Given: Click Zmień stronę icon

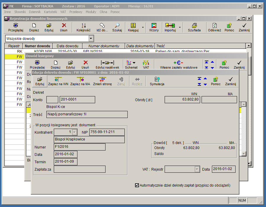Looking at the screenshot, I should point(102,81).
